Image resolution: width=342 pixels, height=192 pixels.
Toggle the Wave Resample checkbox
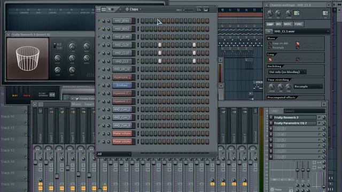[x=270, y=47]
